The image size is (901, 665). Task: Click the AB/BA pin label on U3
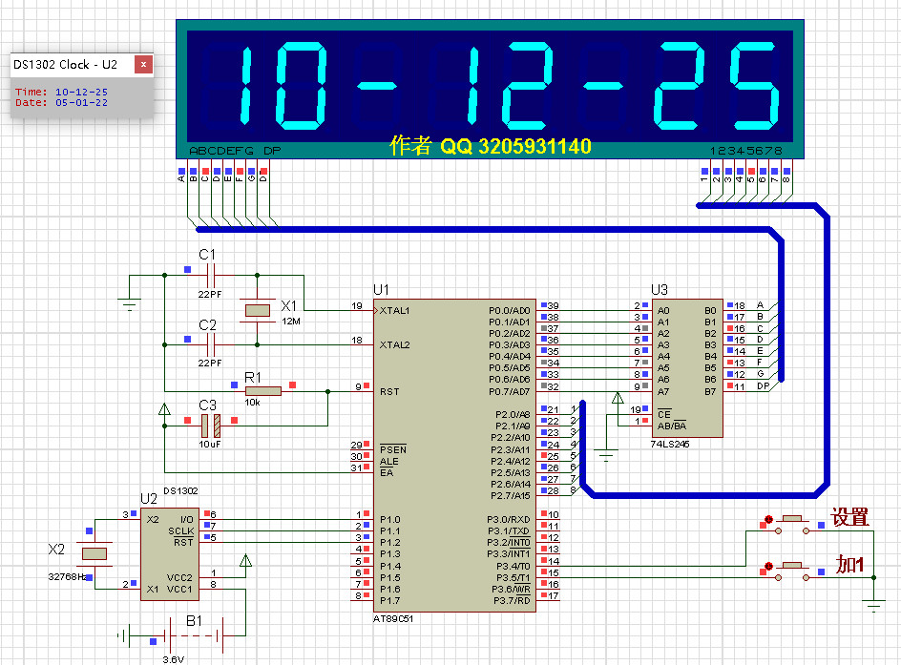pyautogui.click(x=672, y=426)
